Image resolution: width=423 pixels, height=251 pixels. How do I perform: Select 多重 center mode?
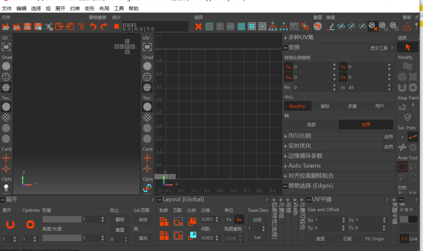[352, 106]
